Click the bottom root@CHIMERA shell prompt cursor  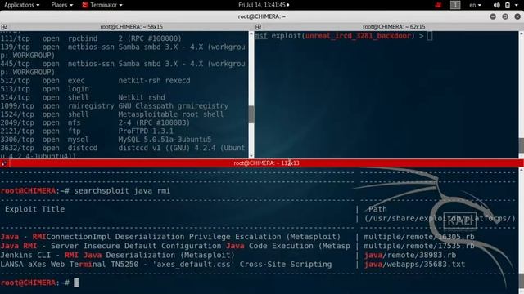pyautogui.click(x=76, y=283)
